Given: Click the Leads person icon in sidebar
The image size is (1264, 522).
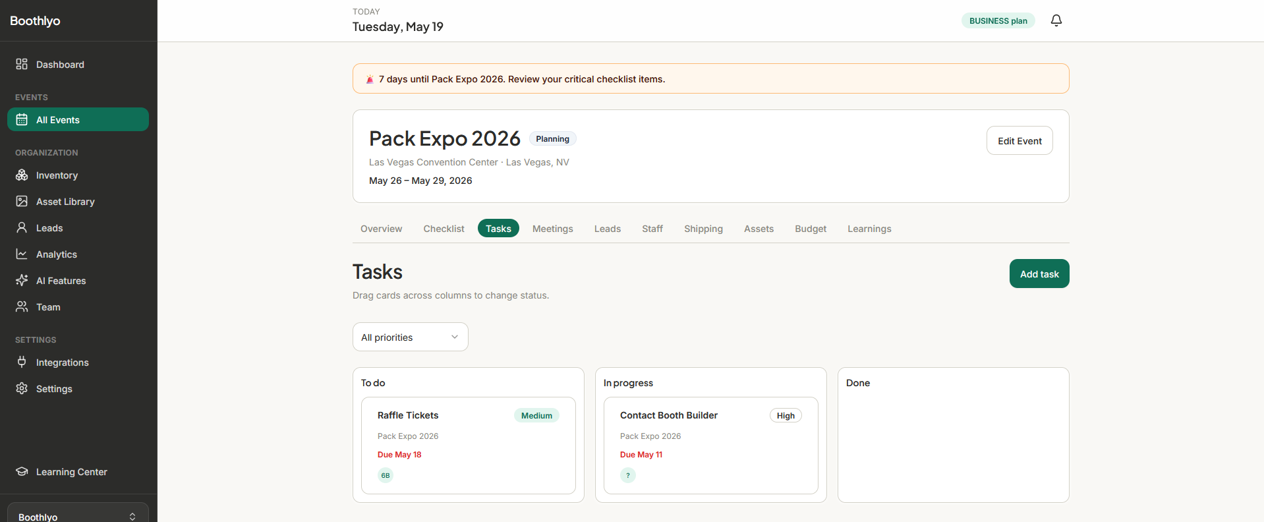Looking at the screenshot, I should 22,227.
